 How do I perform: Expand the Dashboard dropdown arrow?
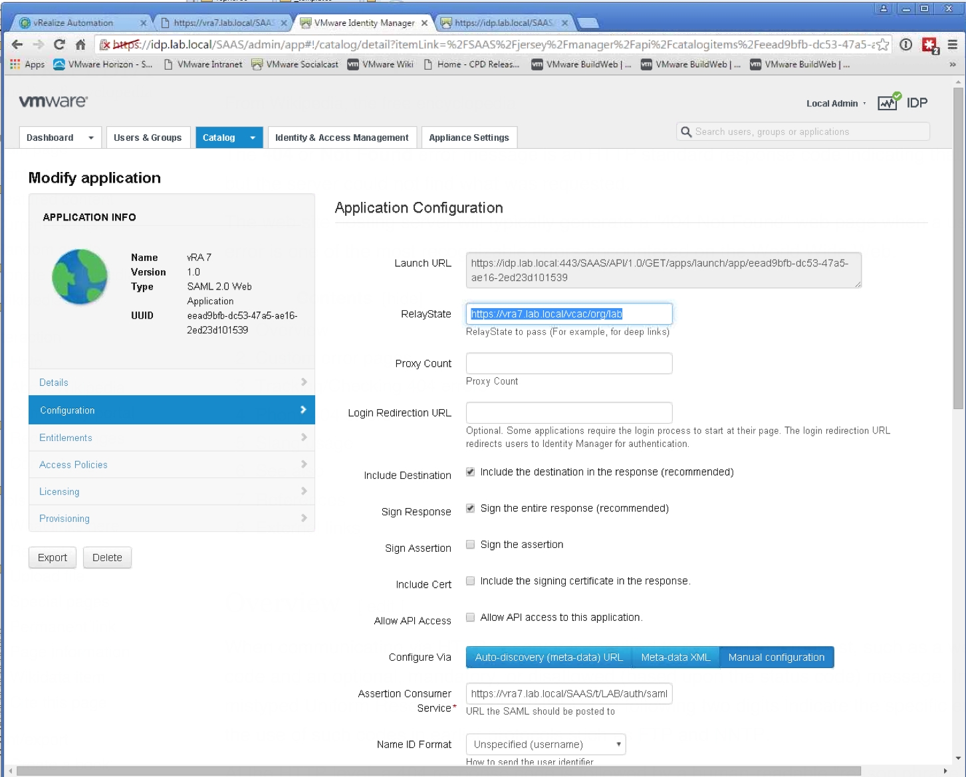coord(91,137)
